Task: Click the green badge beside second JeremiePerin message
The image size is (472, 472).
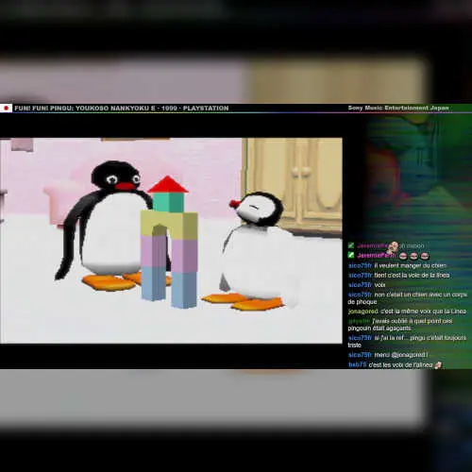Action: (x=351, y=255)
